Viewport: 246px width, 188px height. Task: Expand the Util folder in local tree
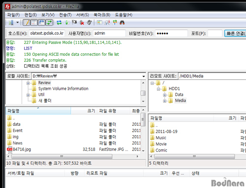coord(28,95)
